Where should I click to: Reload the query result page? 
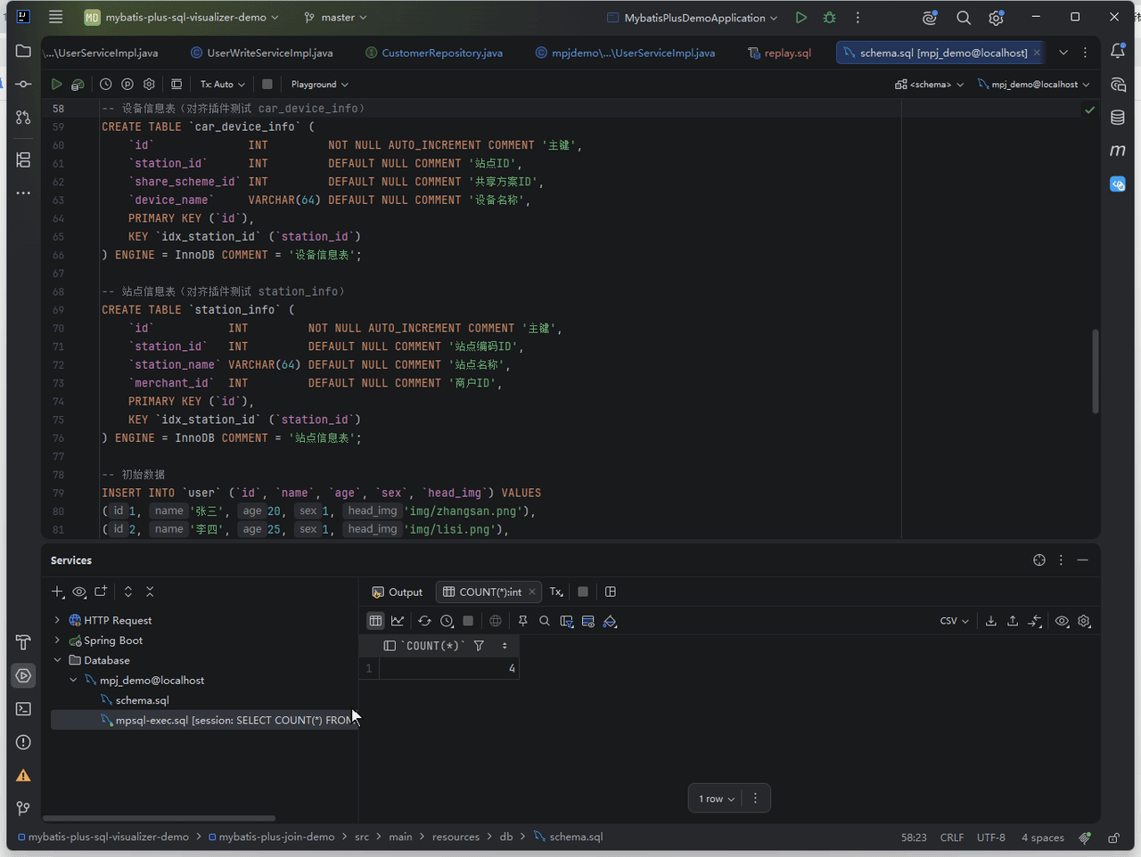[x=424, y=621]
